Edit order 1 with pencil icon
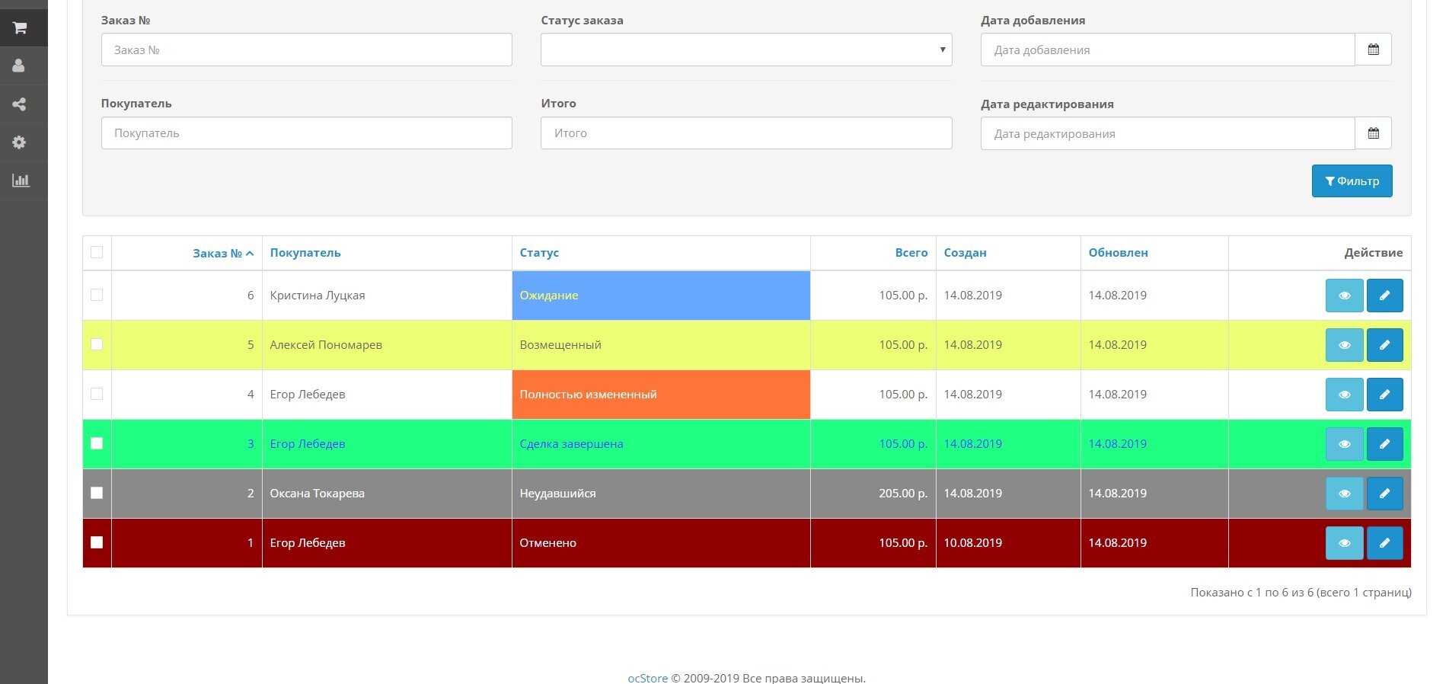Viewport: 1446px width, 684px height. (1384, 543)
